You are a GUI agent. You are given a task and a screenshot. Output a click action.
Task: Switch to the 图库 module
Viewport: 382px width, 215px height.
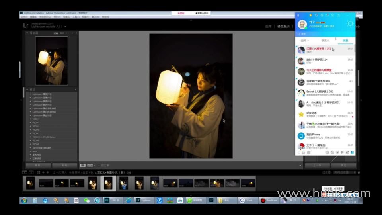tap(269, 26)
